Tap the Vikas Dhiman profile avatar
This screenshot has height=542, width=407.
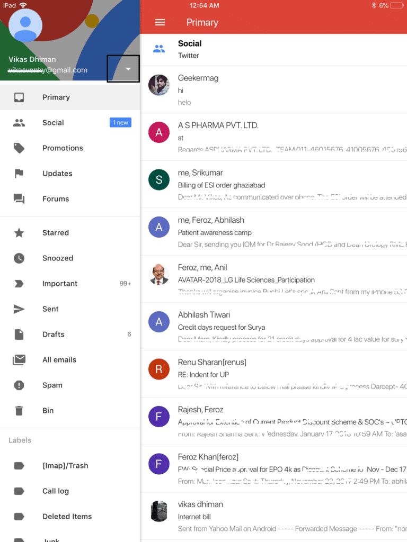pos(25,25)
